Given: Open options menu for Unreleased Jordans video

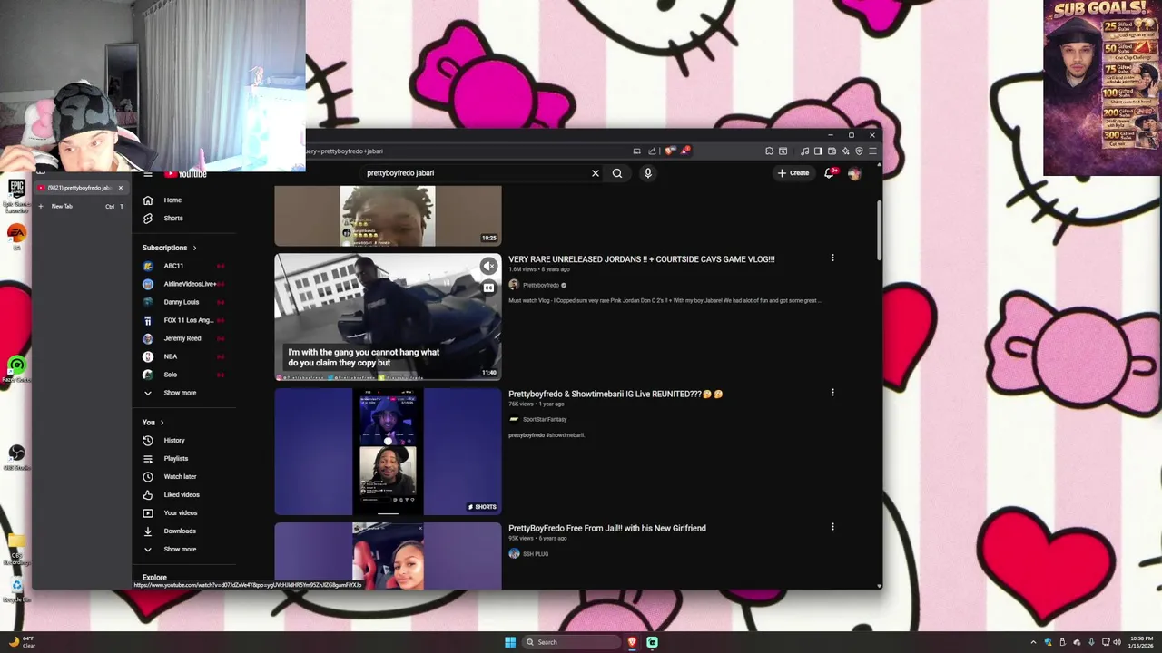Looking at the screenshot, I should click(x=832, y=258).
